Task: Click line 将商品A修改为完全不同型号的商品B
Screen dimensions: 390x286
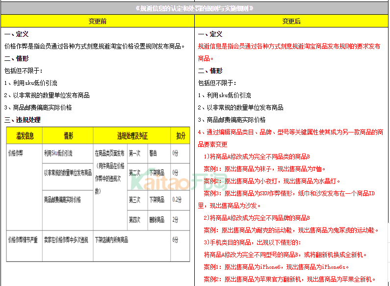Action: pyautogui.click(x=285, y=255)
